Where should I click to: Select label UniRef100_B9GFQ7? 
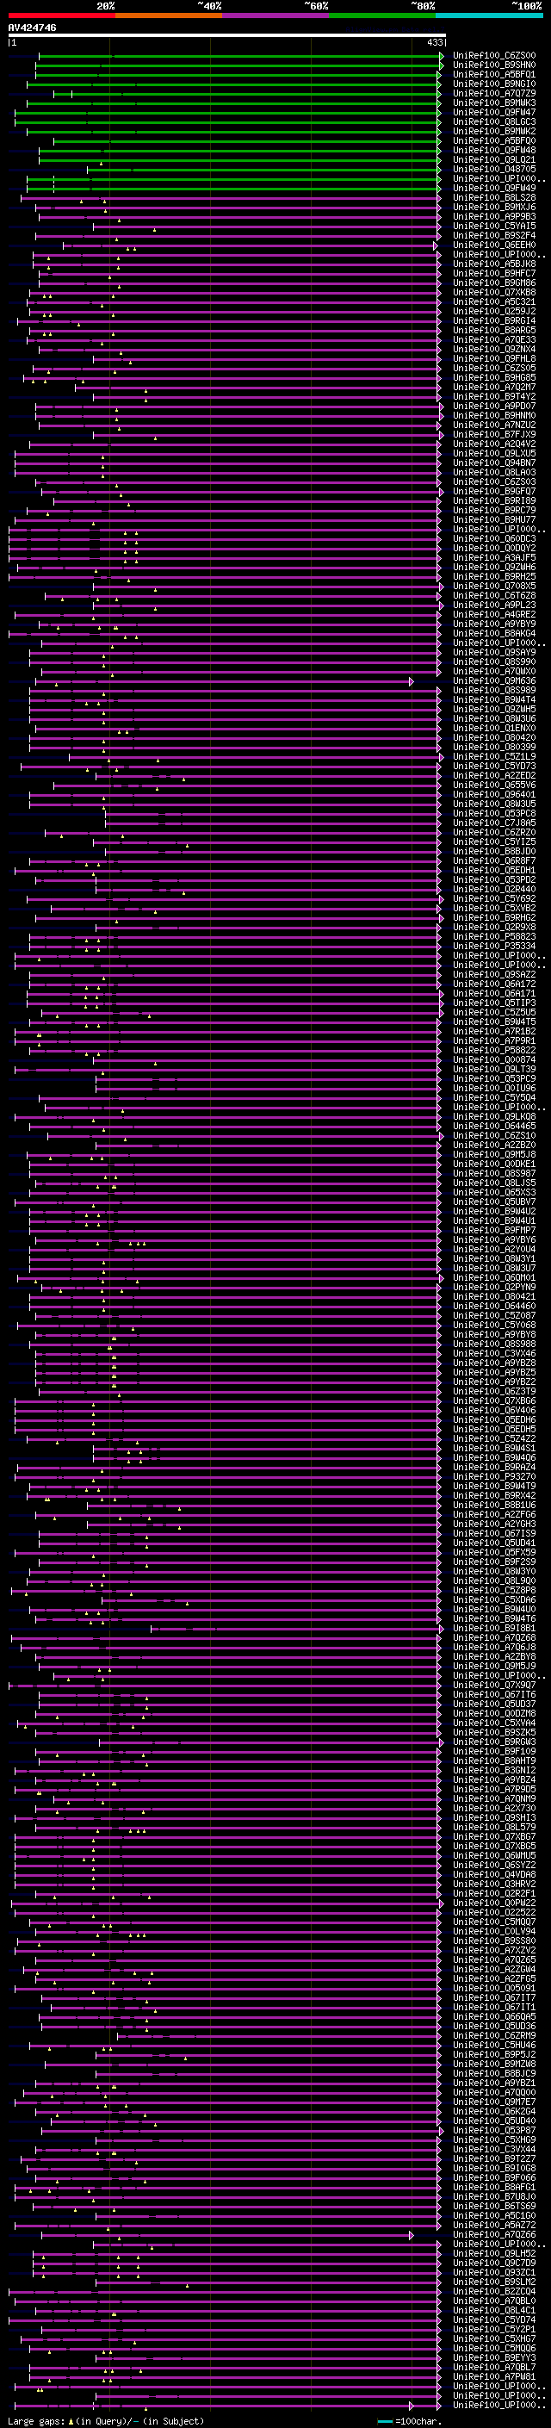tap(494, 492)
